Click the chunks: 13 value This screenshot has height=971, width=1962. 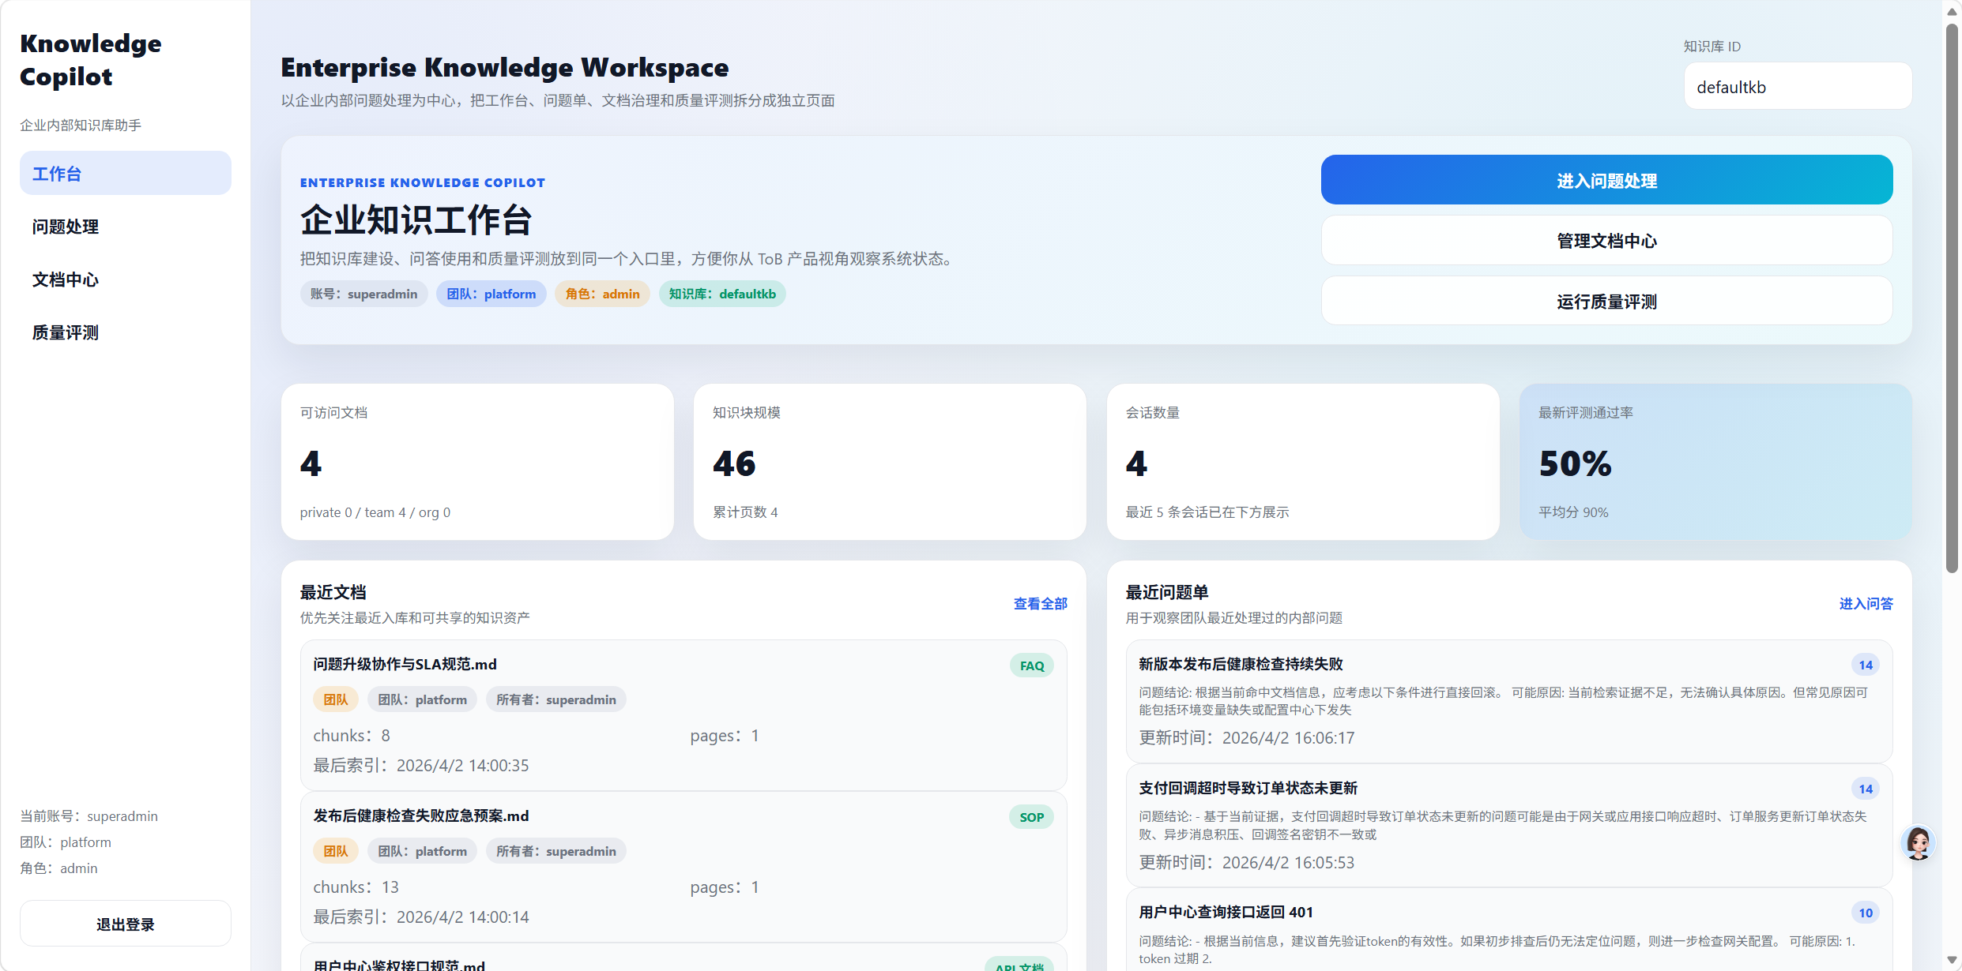coord(356,887)
